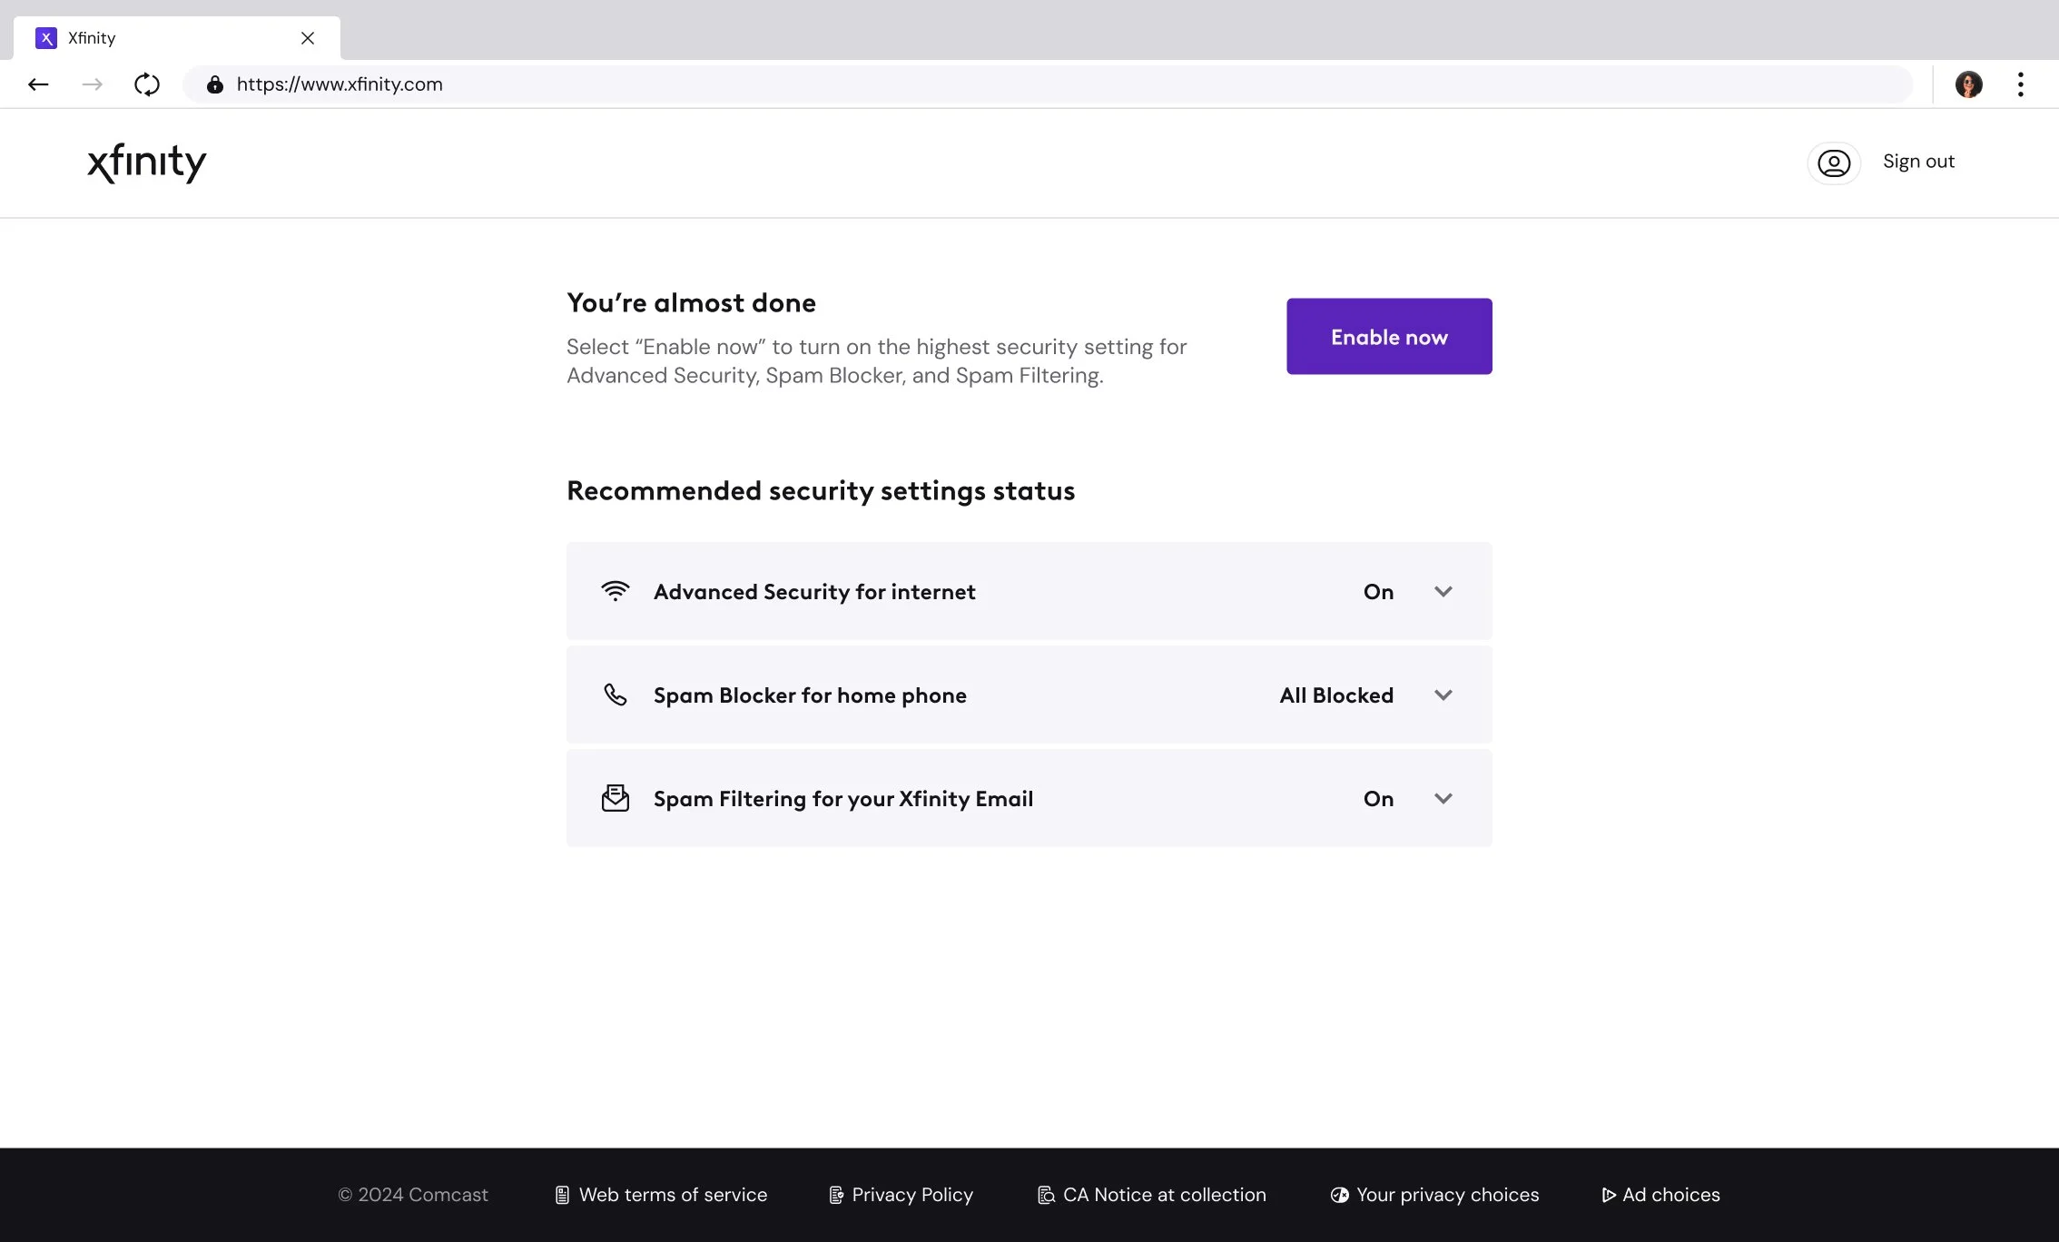Click the Xfinity logo

point(146,163)
